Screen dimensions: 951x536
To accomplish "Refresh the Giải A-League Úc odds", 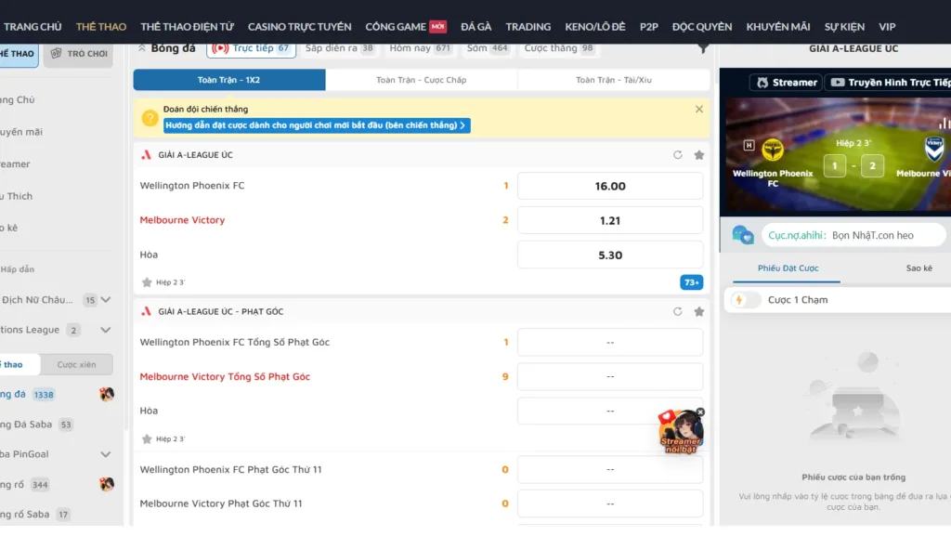I will [678, 155].
